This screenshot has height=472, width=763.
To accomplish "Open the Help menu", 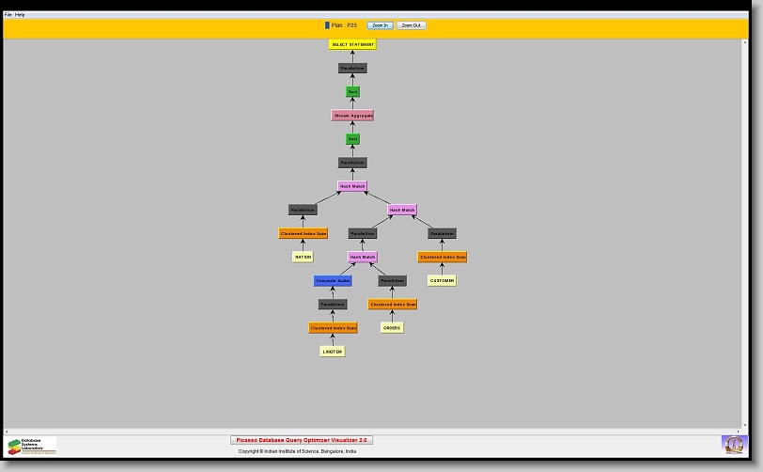I will pyautogui.click(x=20, y=15).
